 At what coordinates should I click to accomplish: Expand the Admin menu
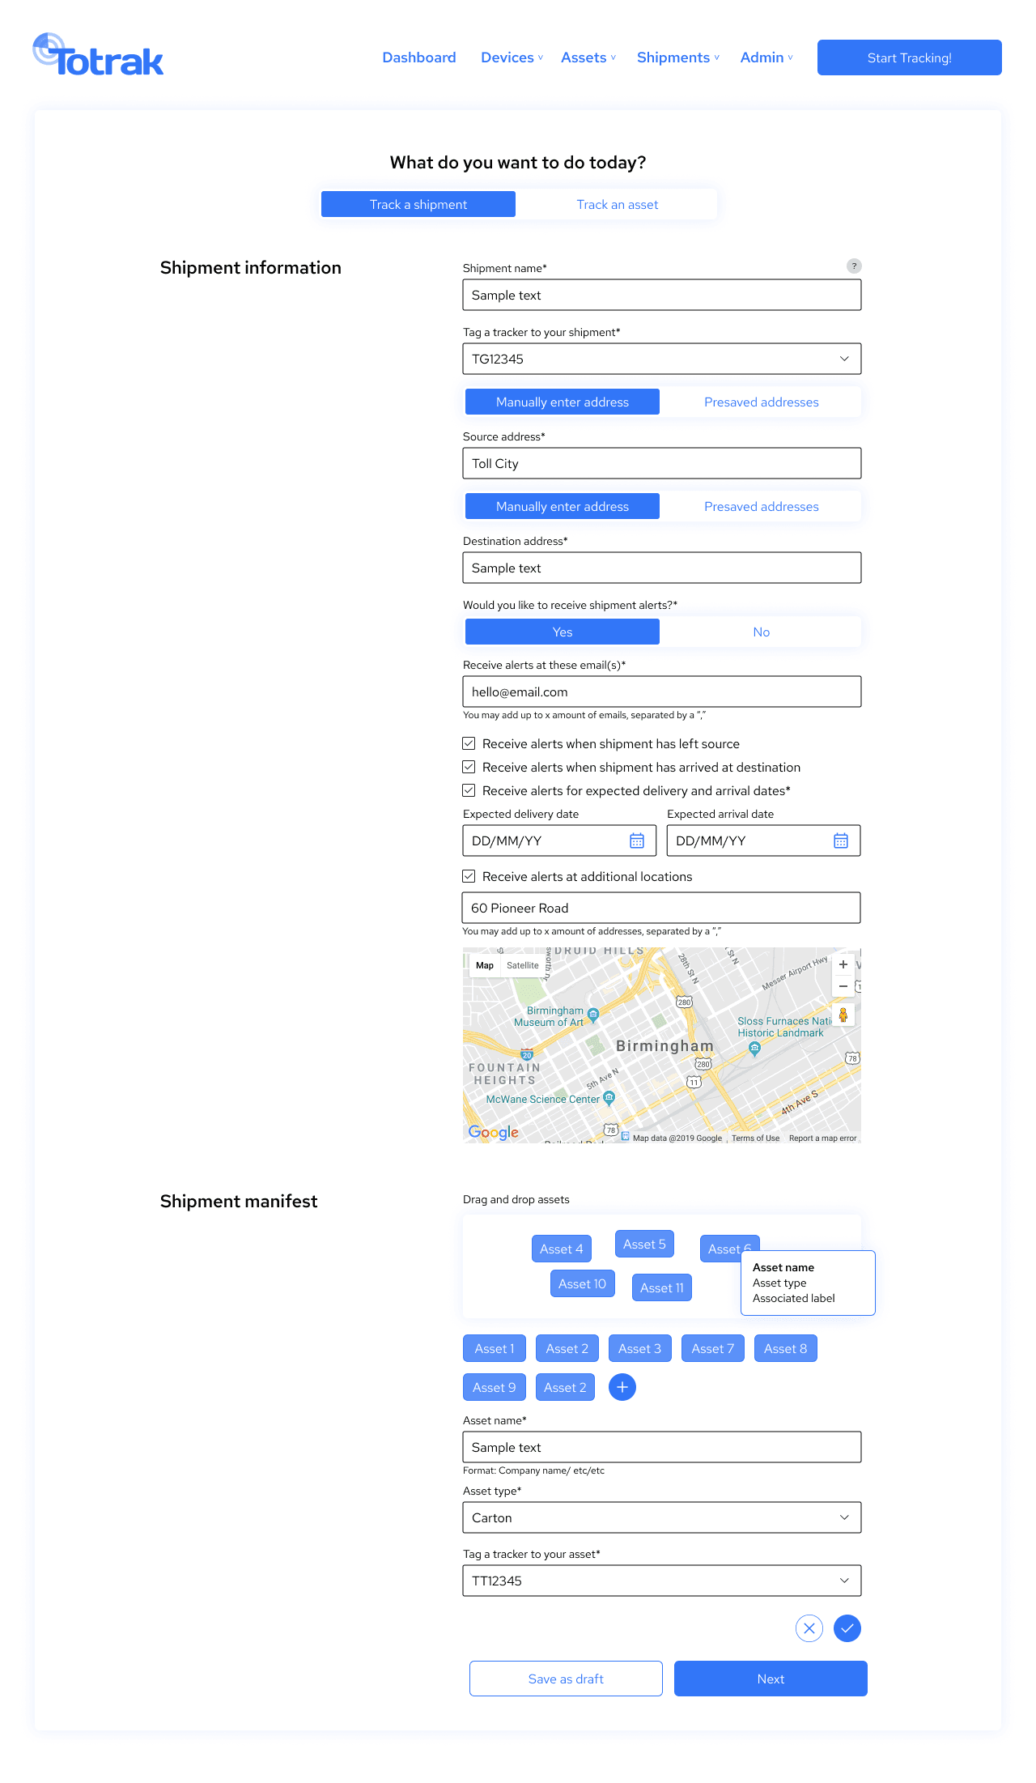coord(766,57)
